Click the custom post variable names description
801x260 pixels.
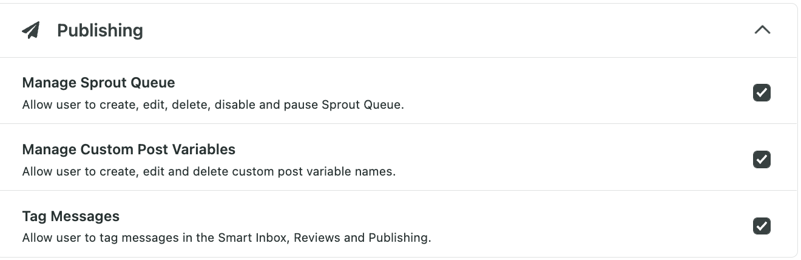(209, 171)
